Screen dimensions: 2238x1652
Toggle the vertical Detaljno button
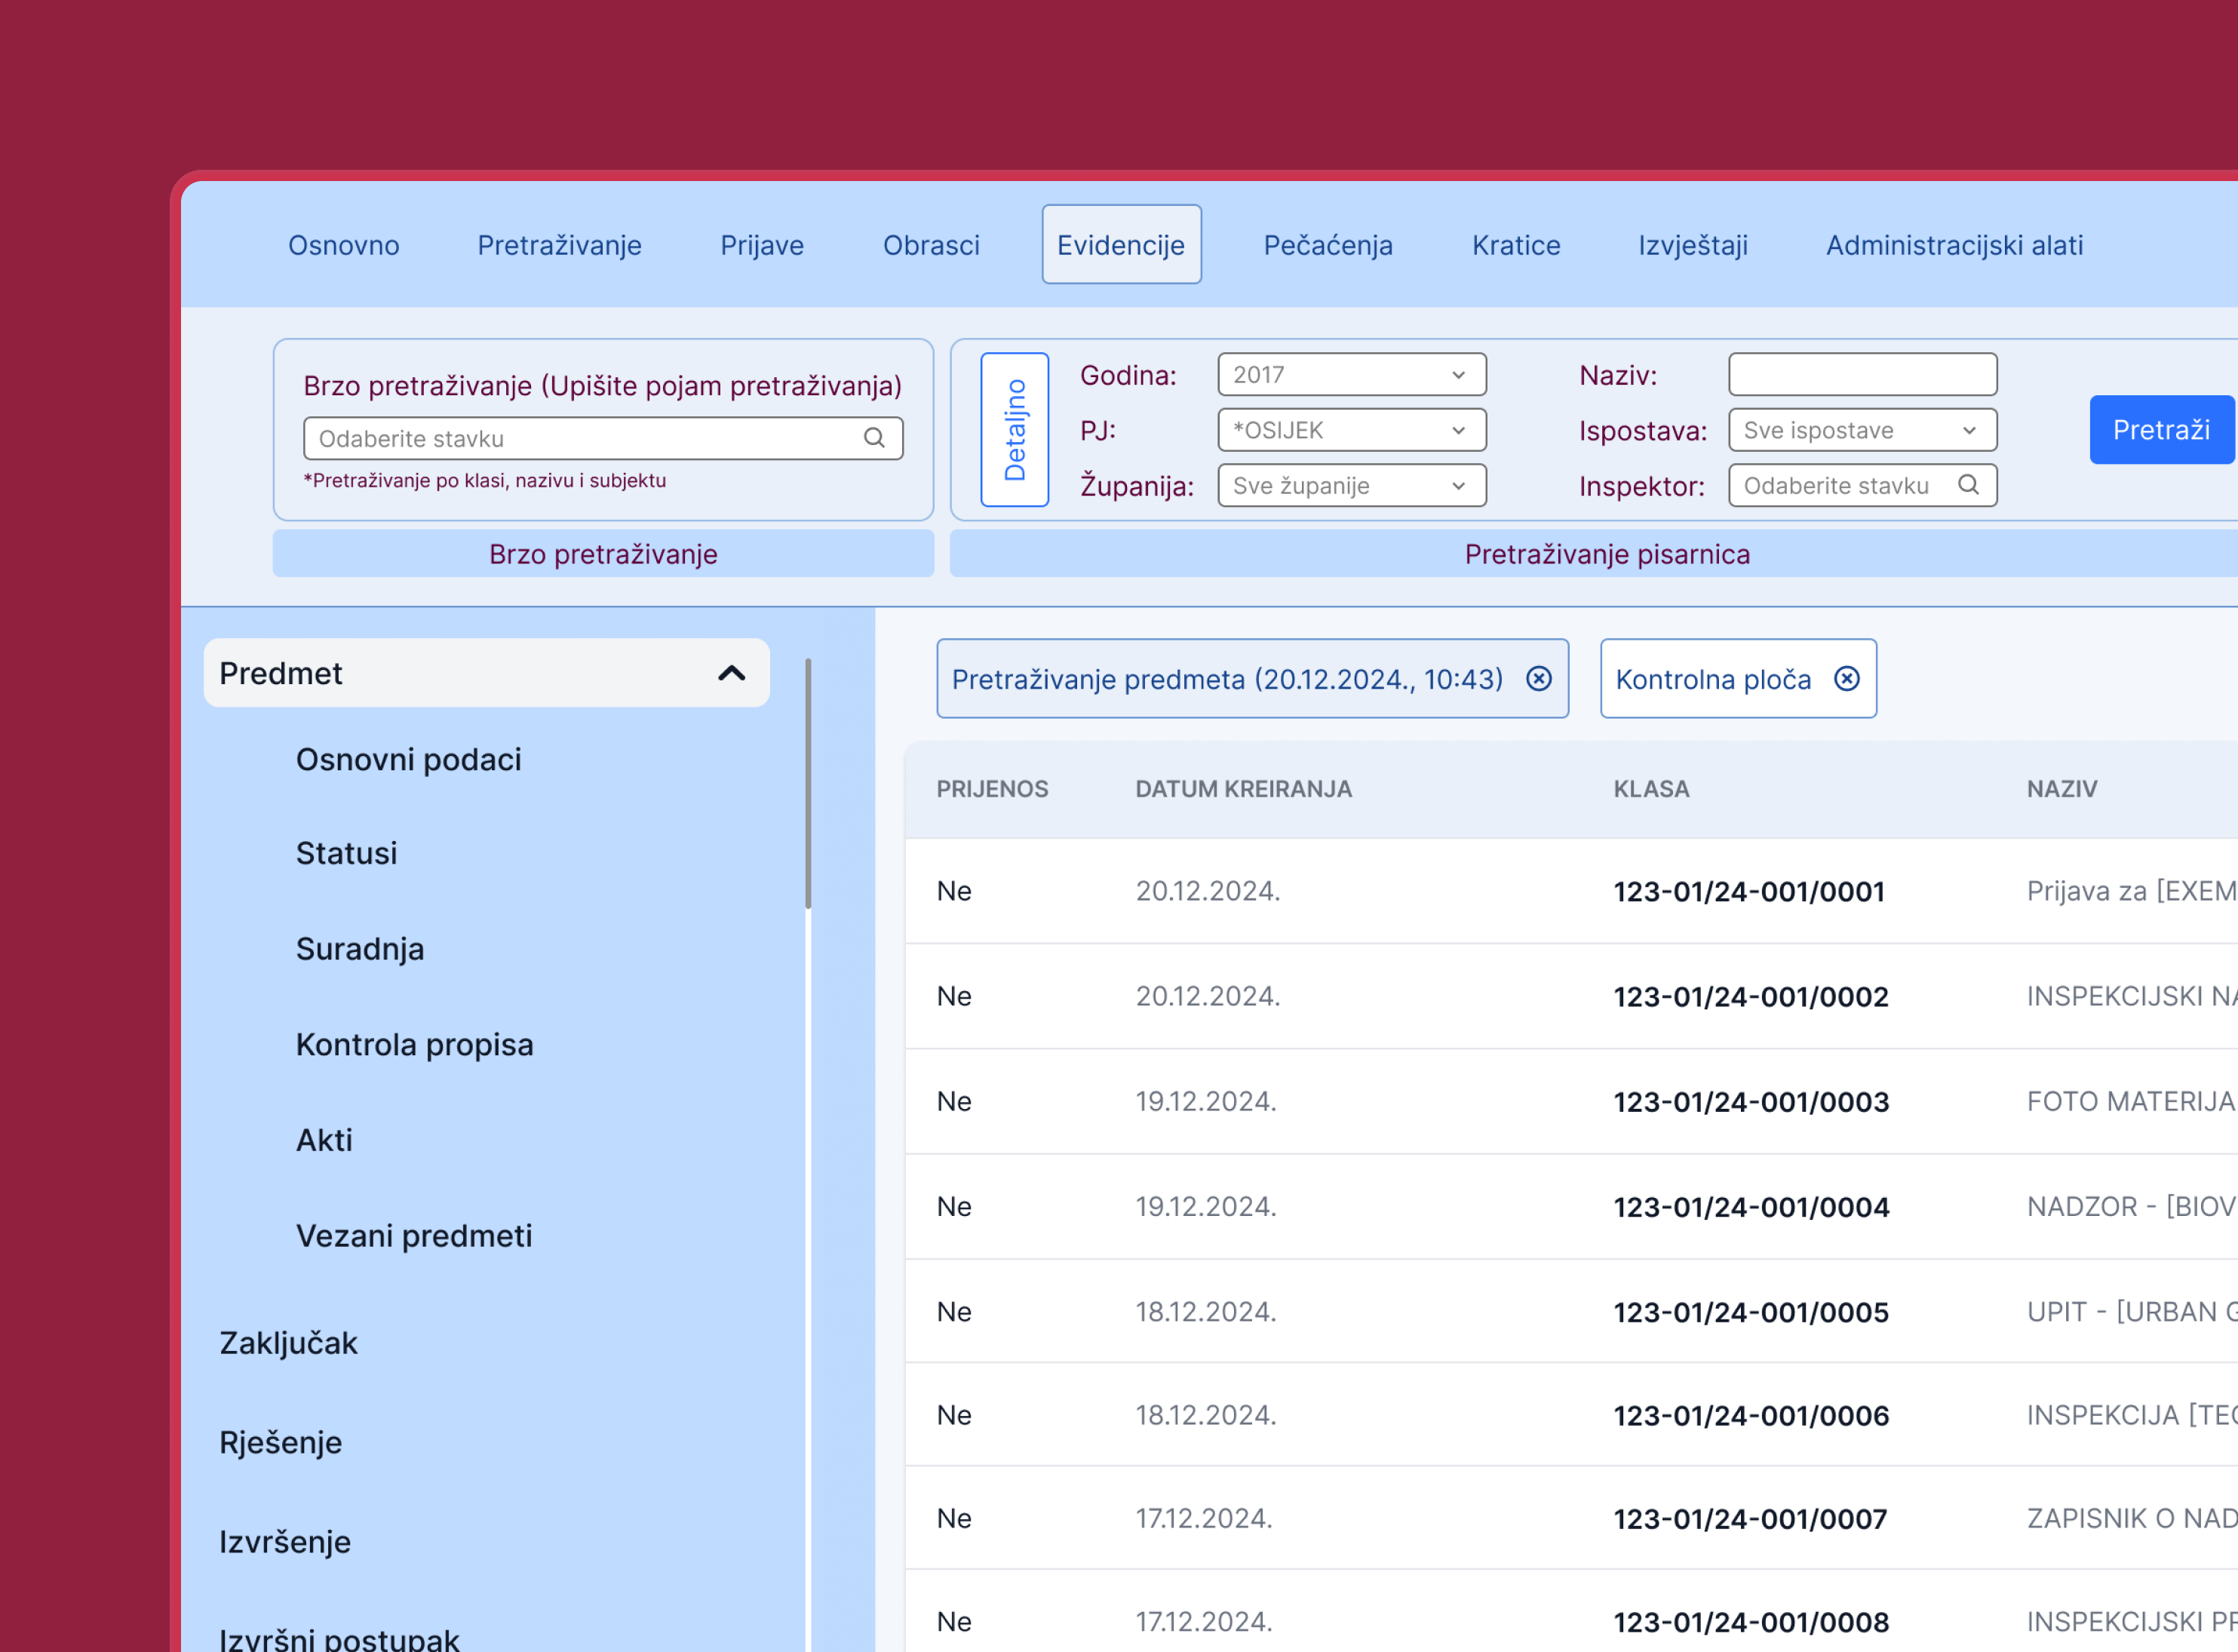[1014, 430]
